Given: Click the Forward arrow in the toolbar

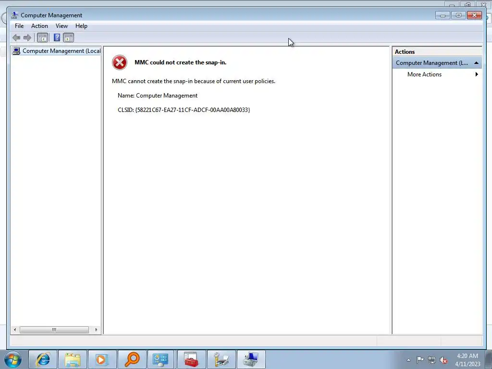Looking at the screenshot, I should (x=27, y=38).
